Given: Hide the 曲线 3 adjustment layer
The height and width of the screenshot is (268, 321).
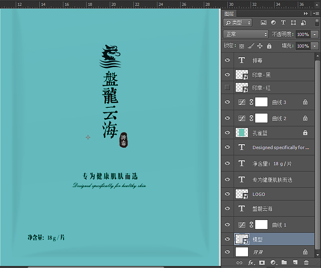Looking at the screenshot, I should pyautogui.click(x=227, y=102).
